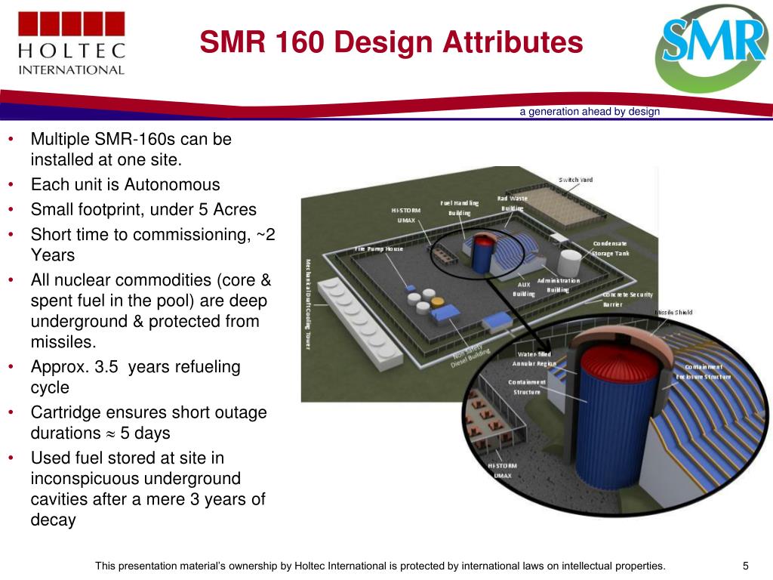Select bullet 'All nuclear commodities' text
The width and height of the screenshot is (773, 580).
point(151,310)
